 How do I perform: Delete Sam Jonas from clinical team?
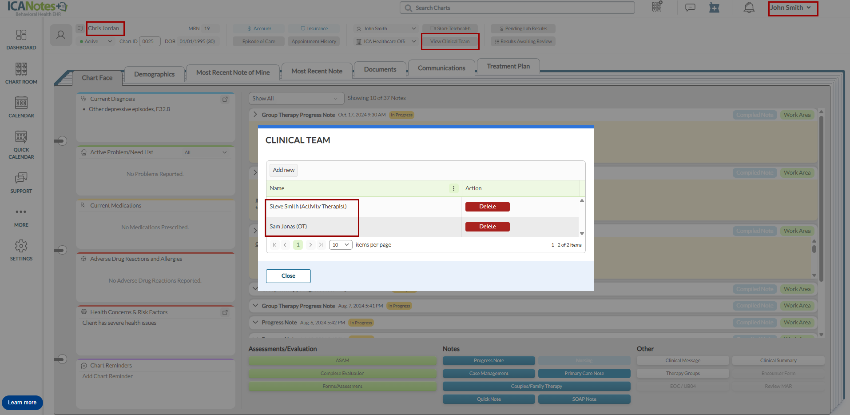pos(487,227)
